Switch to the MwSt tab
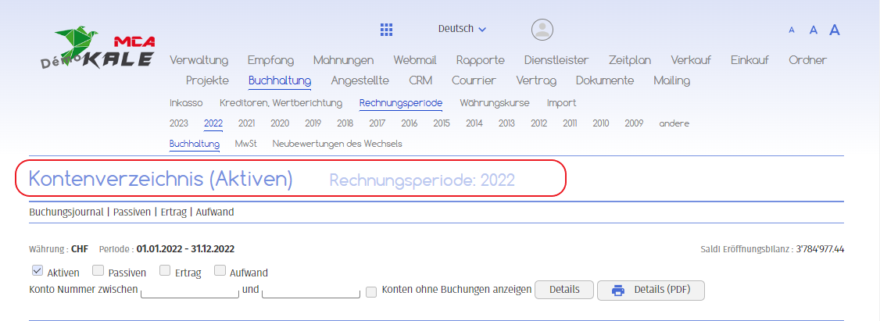880x321 pixels. (245, 144)
